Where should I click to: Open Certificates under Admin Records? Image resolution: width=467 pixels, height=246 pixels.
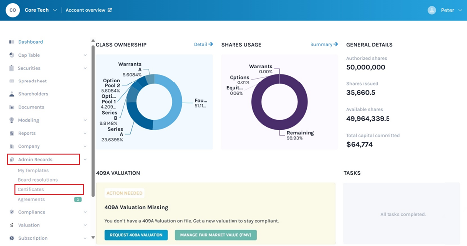(31, 189)
